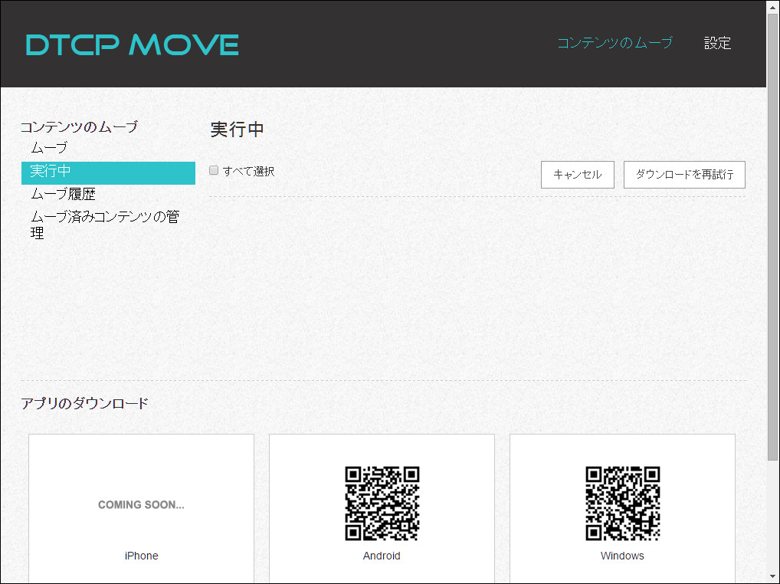Viewport: 780px width, 584px height.
Task: Click the DTCP MOVE logo
Action: 130,44
